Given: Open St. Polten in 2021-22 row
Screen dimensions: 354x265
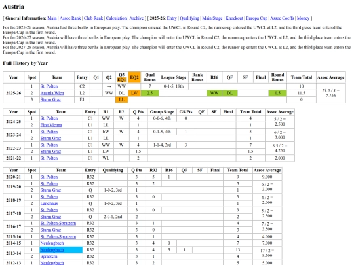Looking at the screenshot, I should point(49,158).
